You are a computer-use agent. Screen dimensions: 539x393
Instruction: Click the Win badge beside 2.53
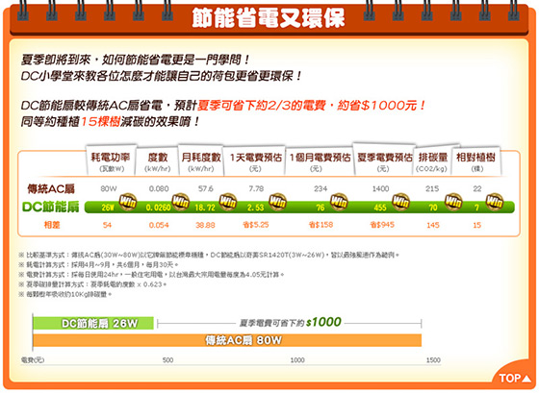pyautogui.click(x=277, y=202)
